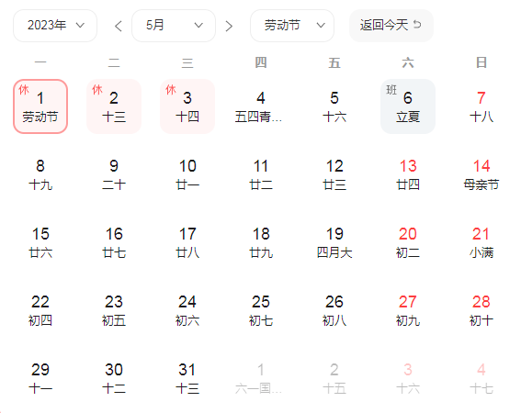Choose May 3 rest day

[x=187, y=106]
